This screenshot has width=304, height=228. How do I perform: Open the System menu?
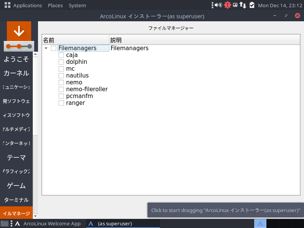click(x=77, y=5)
